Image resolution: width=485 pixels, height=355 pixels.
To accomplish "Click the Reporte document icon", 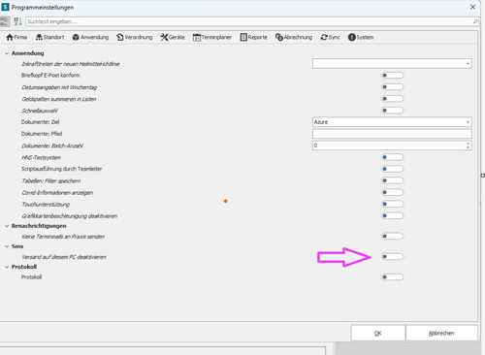I will [x=243, y=37].
